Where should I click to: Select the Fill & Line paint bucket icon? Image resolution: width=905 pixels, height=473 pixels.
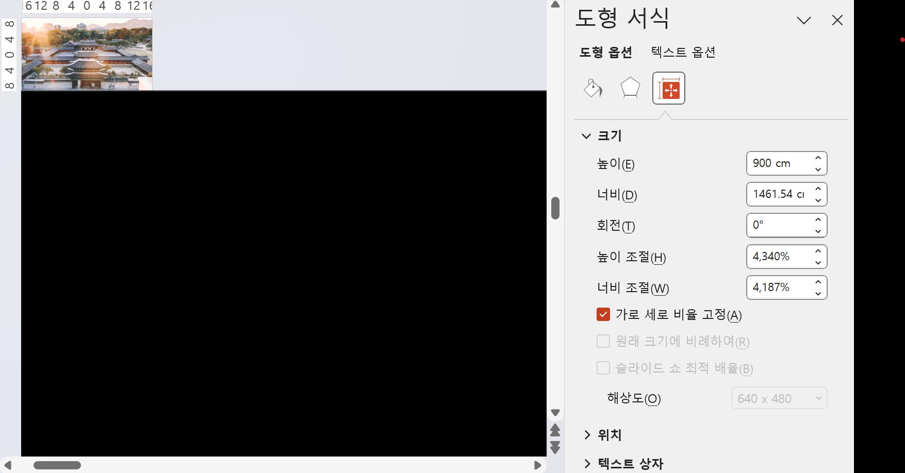pyautogui.click(x=592, y=88)
